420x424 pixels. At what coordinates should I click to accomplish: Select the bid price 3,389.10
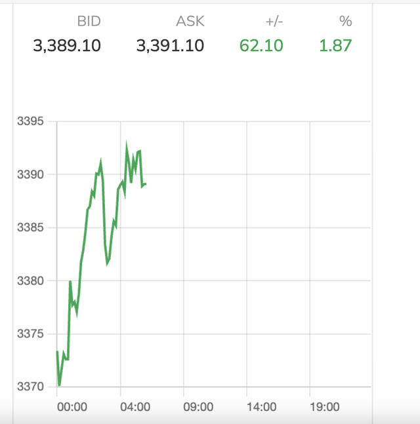(67, 46)
